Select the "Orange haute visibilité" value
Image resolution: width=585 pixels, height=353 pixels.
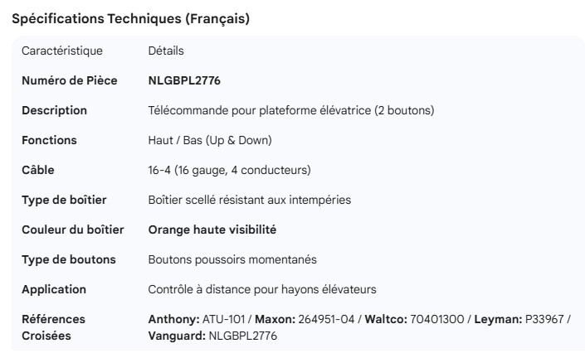click(x=212, y=230)
